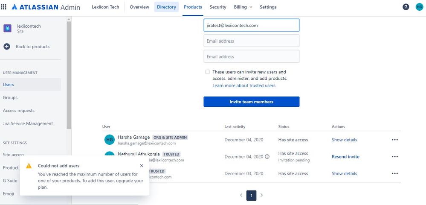426x205 pixels.
Task: Open the Overview tab
Action: [x=139, y=7]
